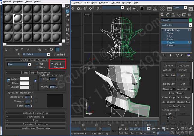Enable the Wire checkbox

pyautogui.click(x=37, y=64)
